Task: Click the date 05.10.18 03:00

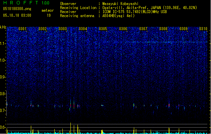Action: click(x=17, y=15)
